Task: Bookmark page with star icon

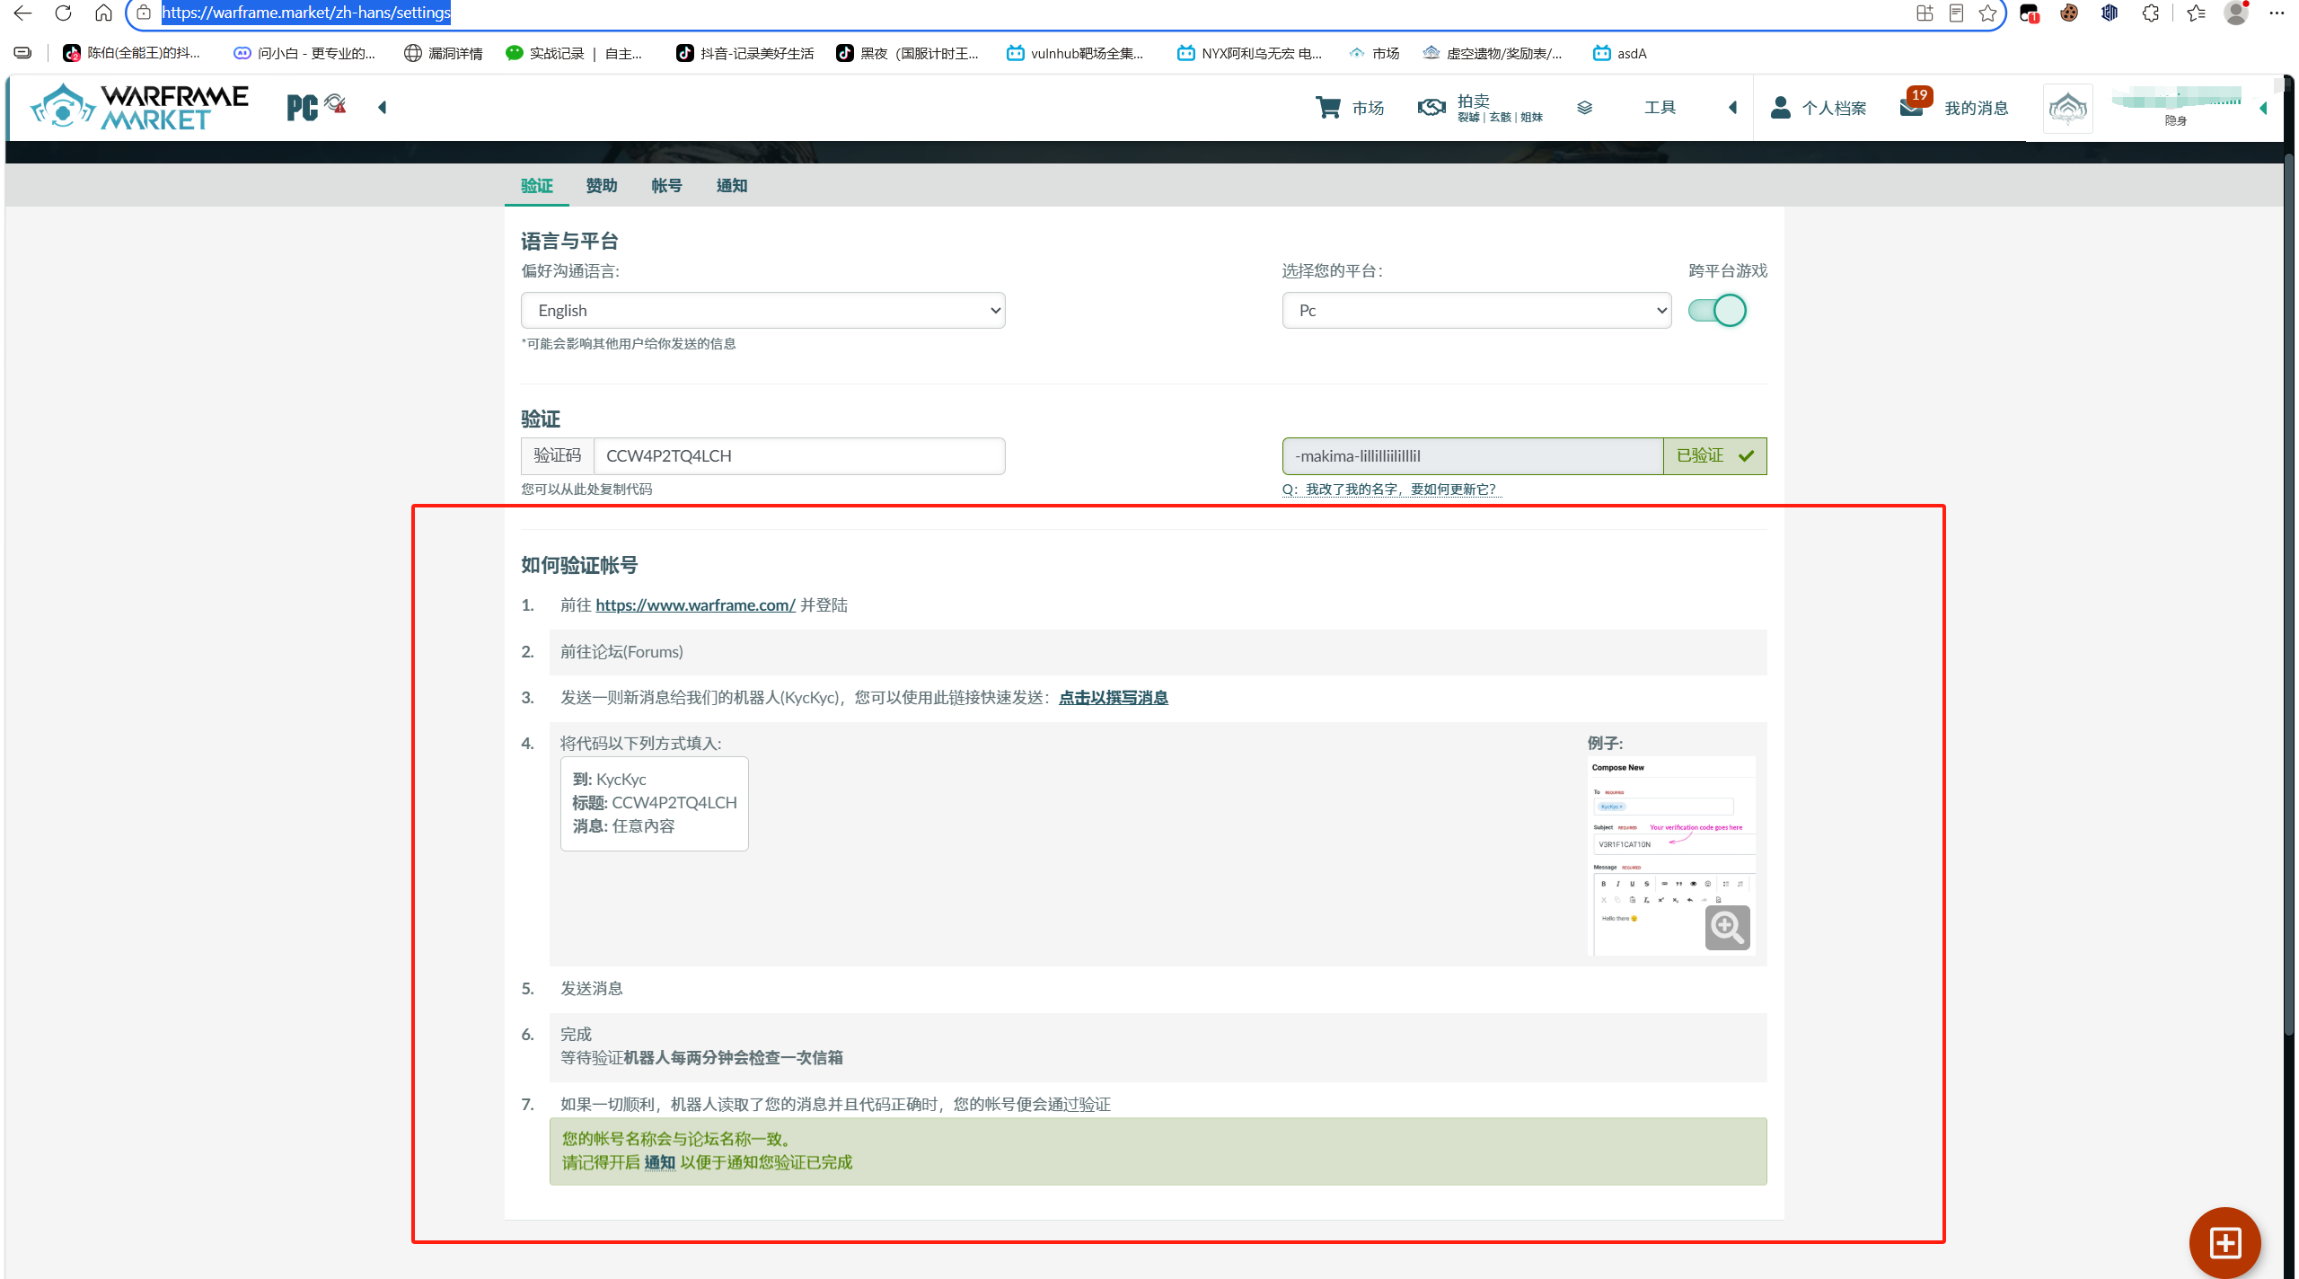Action: [1988, 13]
